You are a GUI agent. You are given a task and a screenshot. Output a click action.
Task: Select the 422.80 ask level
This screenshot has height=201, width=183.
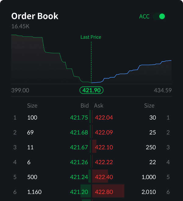[104, 192]
